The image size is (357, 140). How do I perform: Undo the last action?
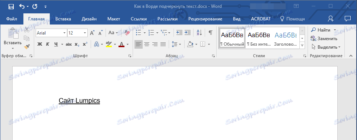click(22, 7)
